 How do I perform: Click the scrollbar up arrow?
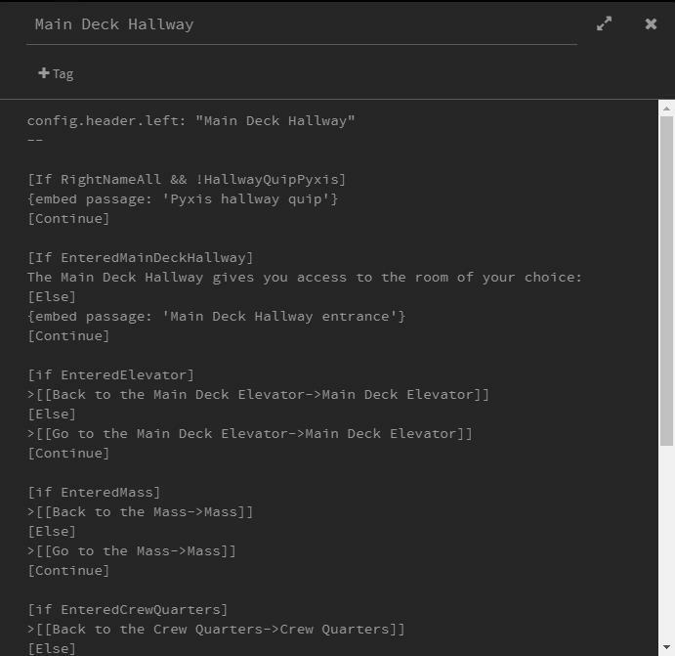pos(666,109)
